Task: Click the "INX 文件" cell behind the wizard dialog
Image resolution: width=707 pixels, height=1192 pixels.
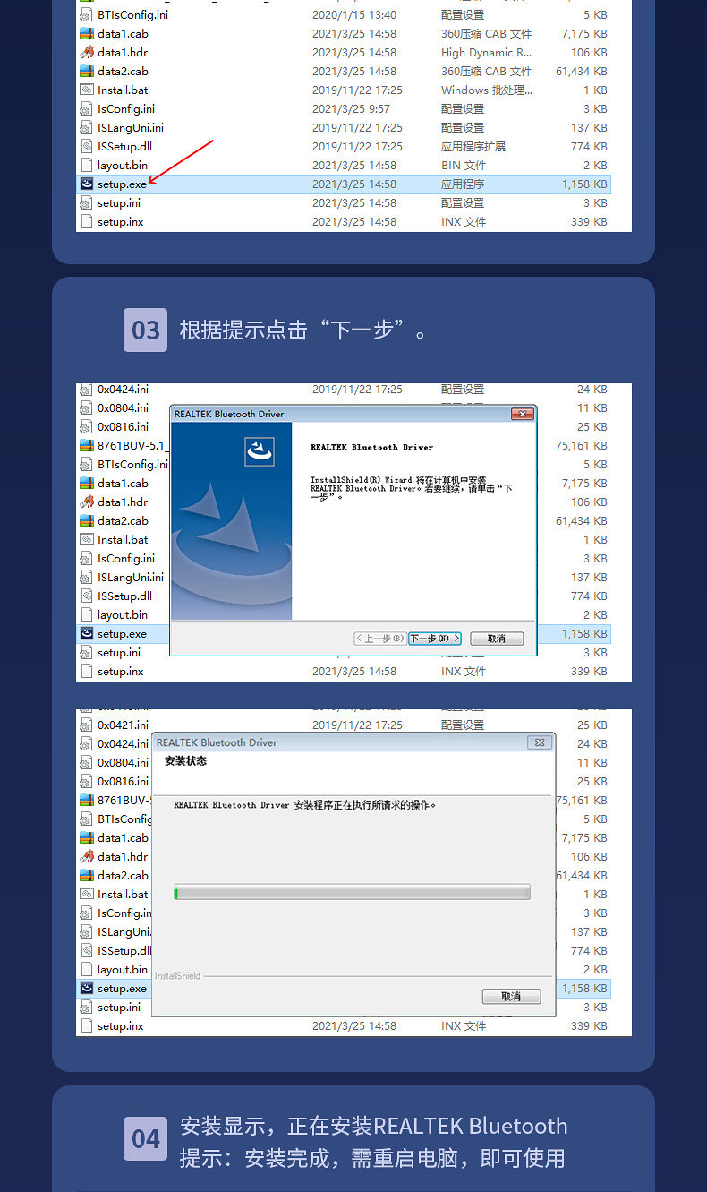Action: [464, 671]
